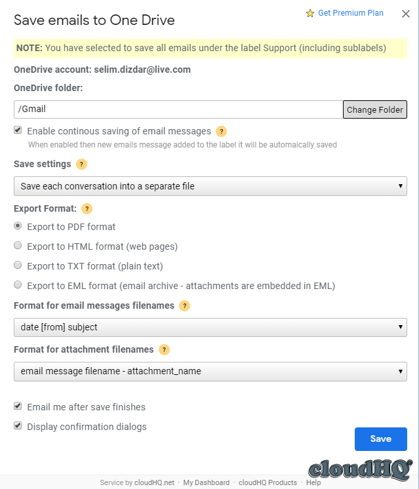Click the Change Folder button
Image resolution: width=419 pixels, height=489 pixels.
point(375,109)
